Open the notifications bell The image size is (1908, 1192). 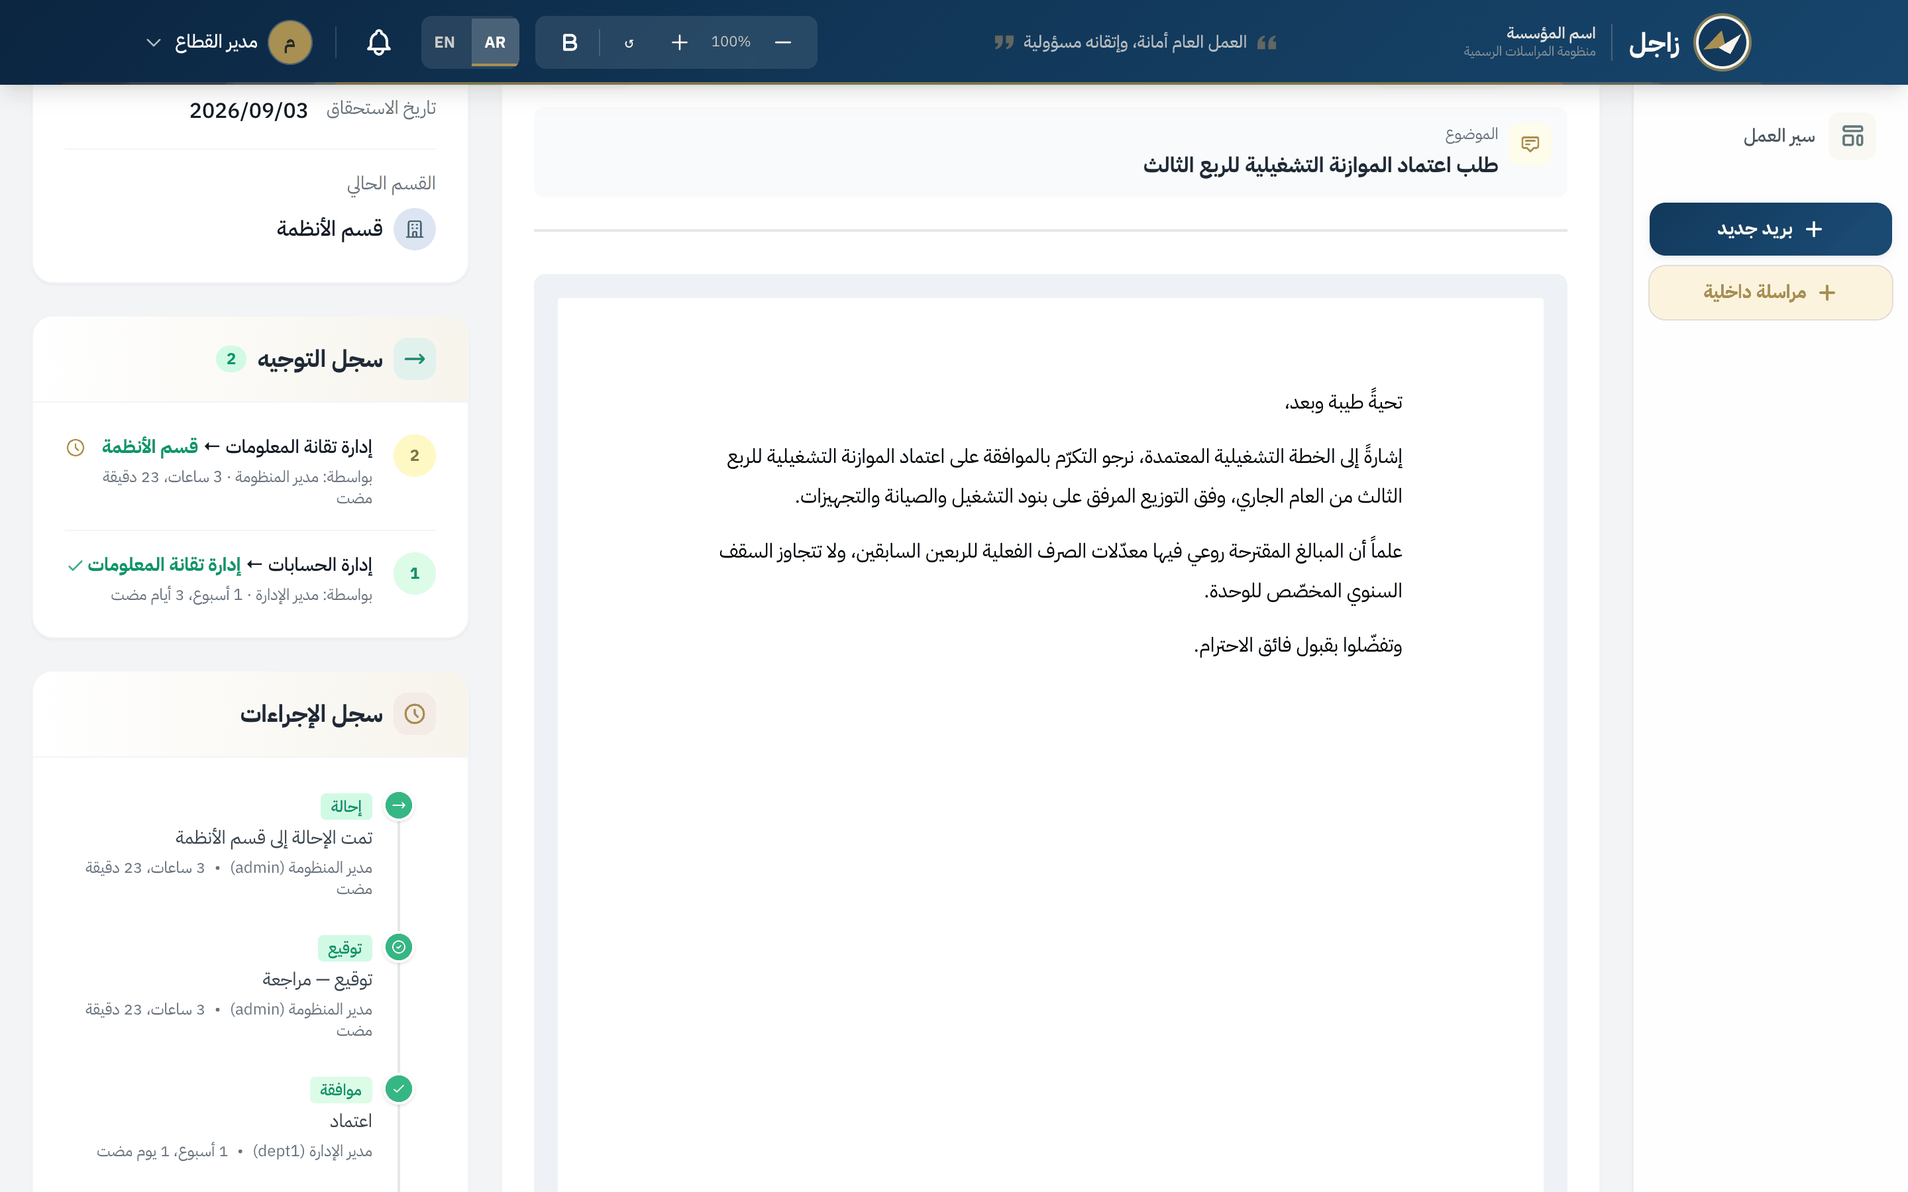pyautogui.click(x=378, y=42)
